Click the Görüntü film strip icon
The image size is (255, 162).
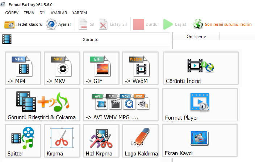7,39
